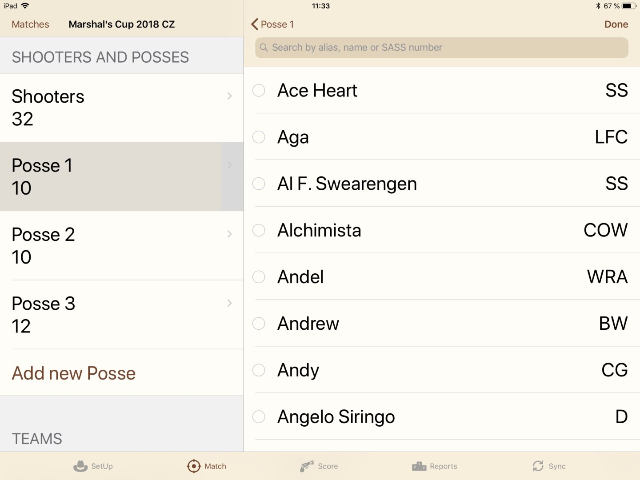640x480 pixels.
Task: Go back to Matches
Action: point(30,24)
